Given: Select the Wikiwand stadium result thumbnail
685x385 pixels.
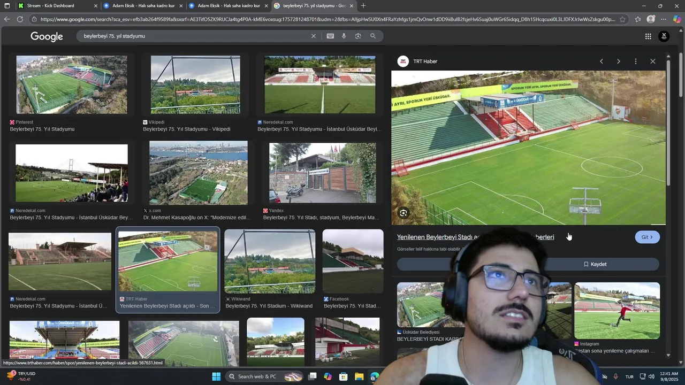Looking at the screenshot, I should [270, 261].
